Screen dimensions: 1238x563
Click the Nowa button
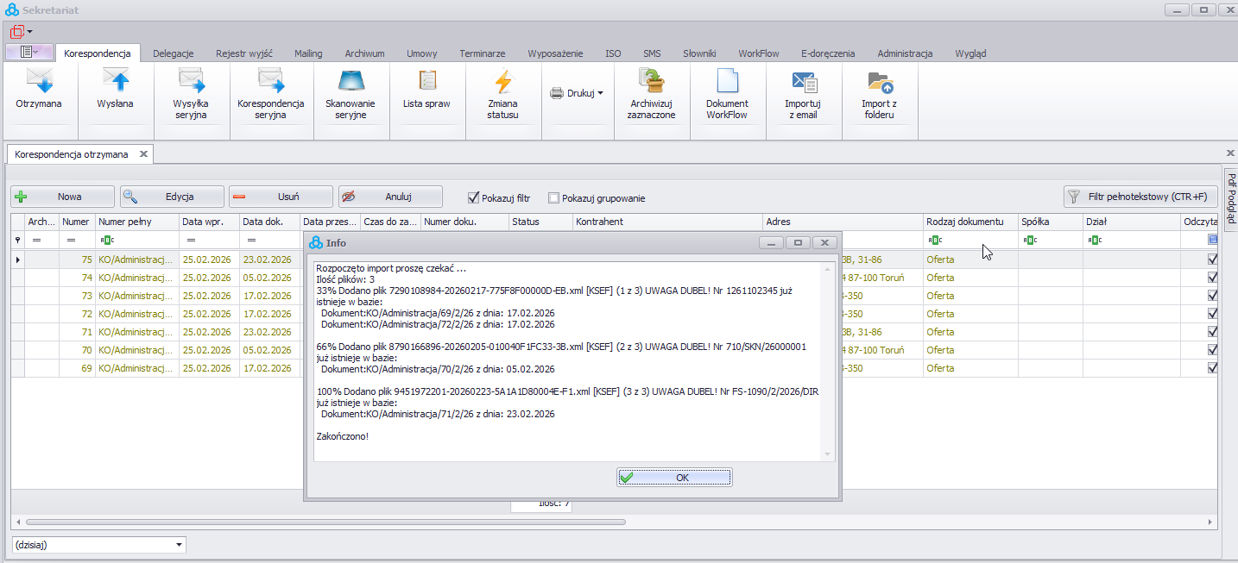(62, 197)
